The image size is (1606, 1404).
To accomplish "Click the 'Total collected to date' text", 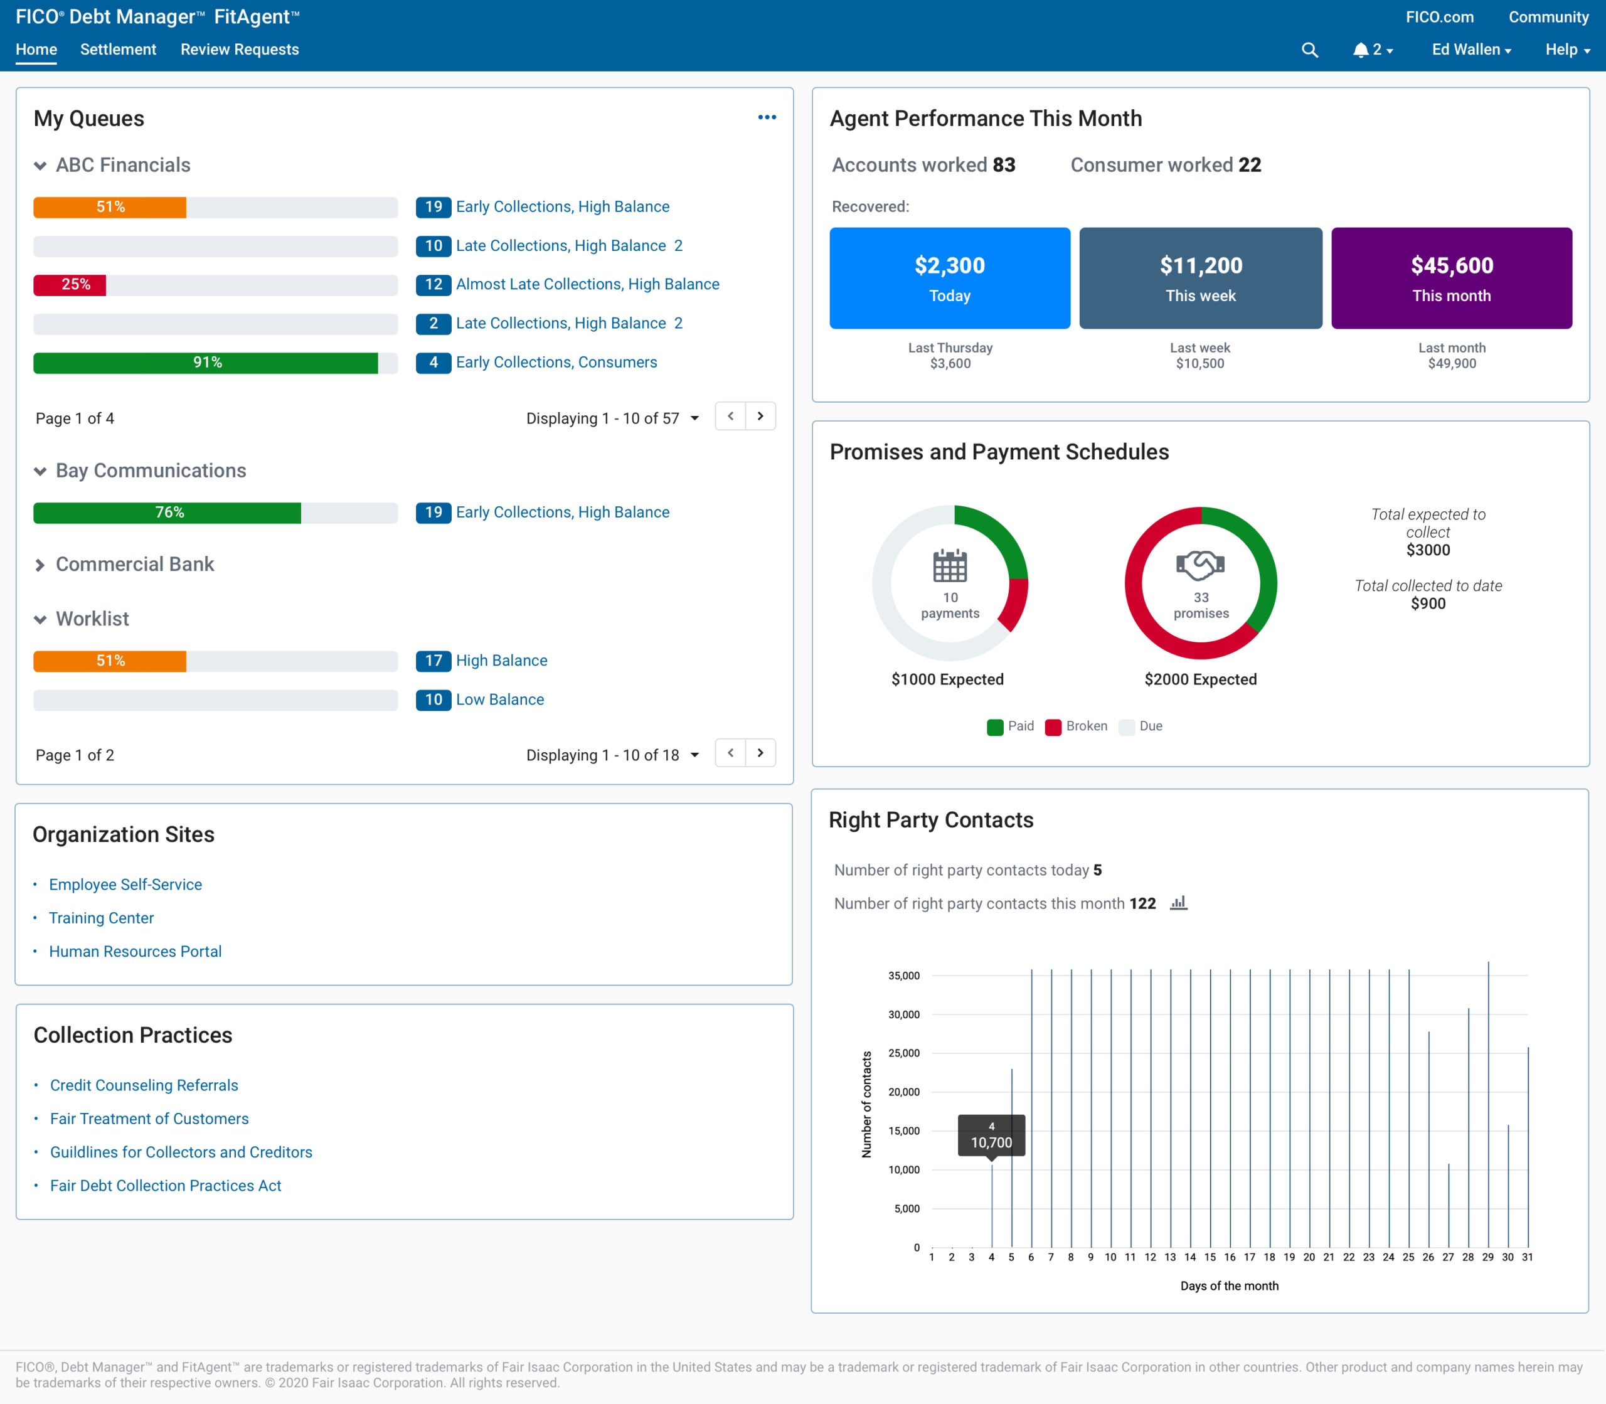I will [1428, 586].
